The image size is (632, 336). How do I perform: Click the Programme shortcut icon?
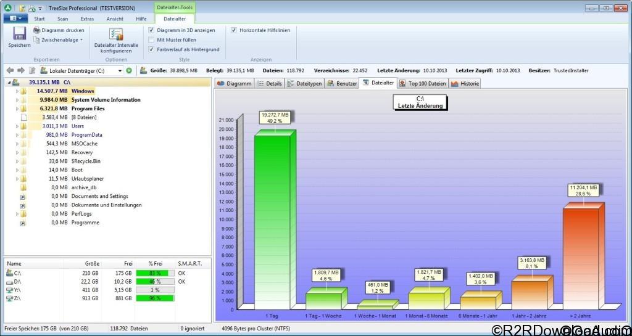tap(23, 223)
